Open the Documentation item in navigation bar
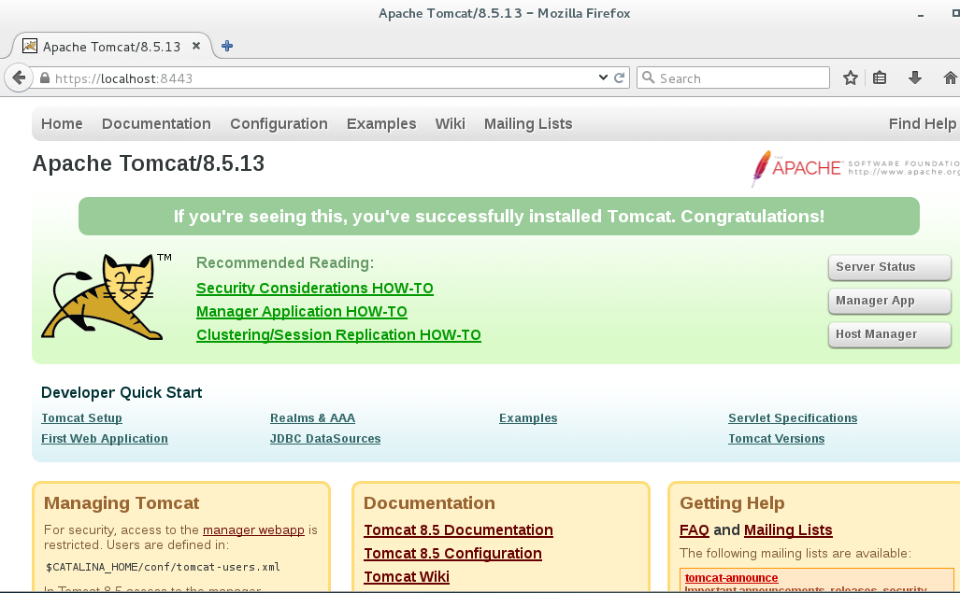Image resolution: width=960 pixels, height=593 pixels. [156, 123]
